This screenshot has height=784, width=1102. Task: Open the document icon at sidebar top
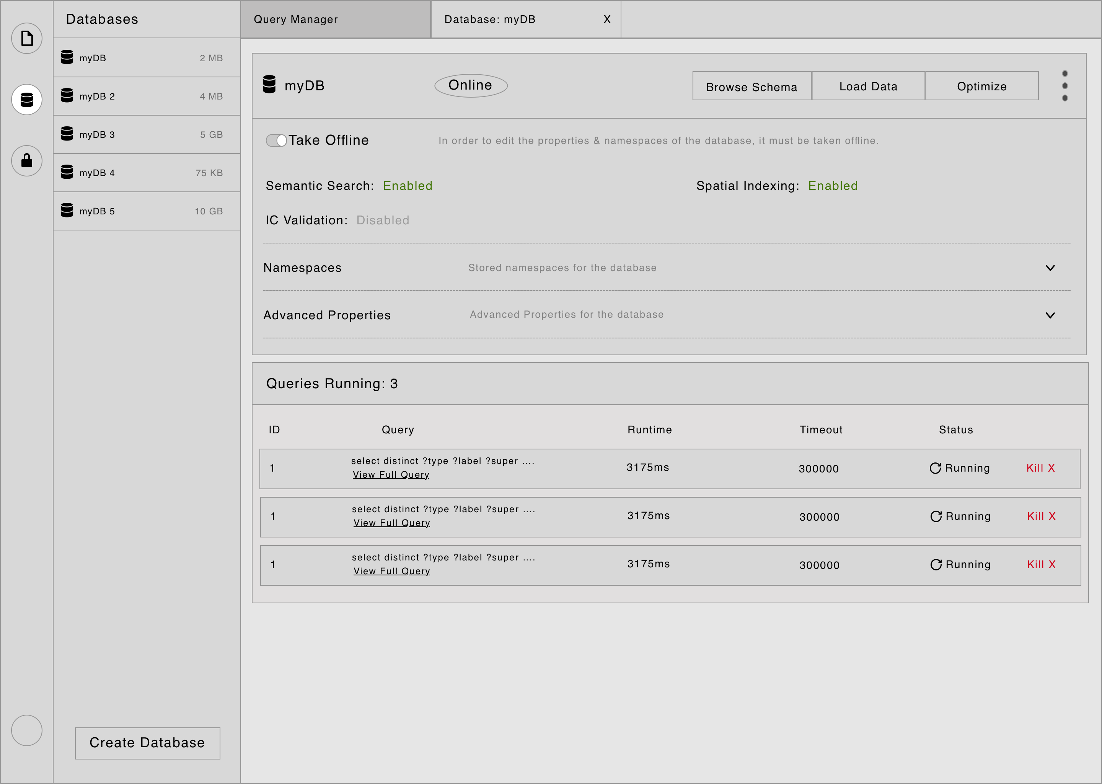(26, 38)
